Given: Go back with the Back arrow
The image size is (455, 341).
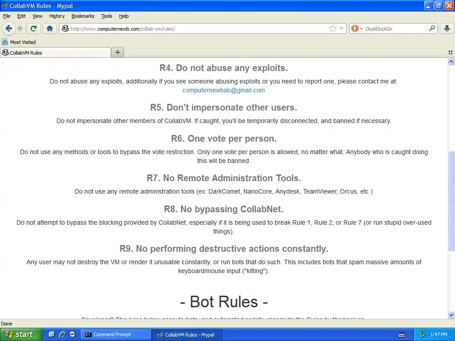Looking at the screenshot, I should tap(8, 28).
